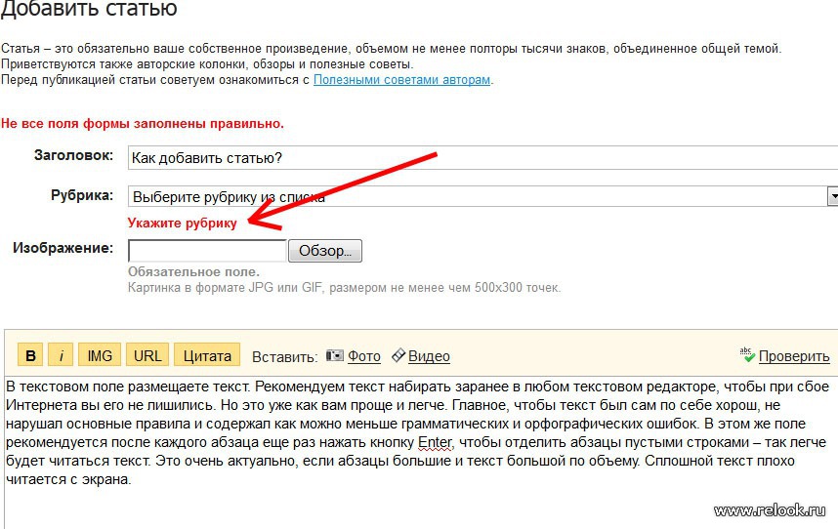Image resolution: width=838 pixels, height=529 pixels.
Task: Browse for image with Обзор button
Action: [x=325, y=251]
